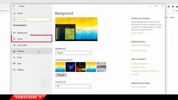
Task: Click the Colors palette icon
Action: click(14, 39)
